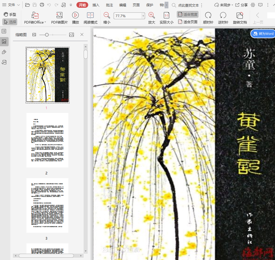Image resolution: width=275 pixels, height=260 pixels.
Task: Open the 未同步 sync dropdown
Action: (x=224, y=5)
